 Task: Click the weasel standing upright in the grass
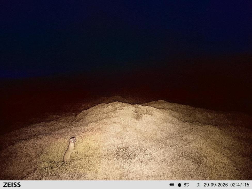pos(70,149)
